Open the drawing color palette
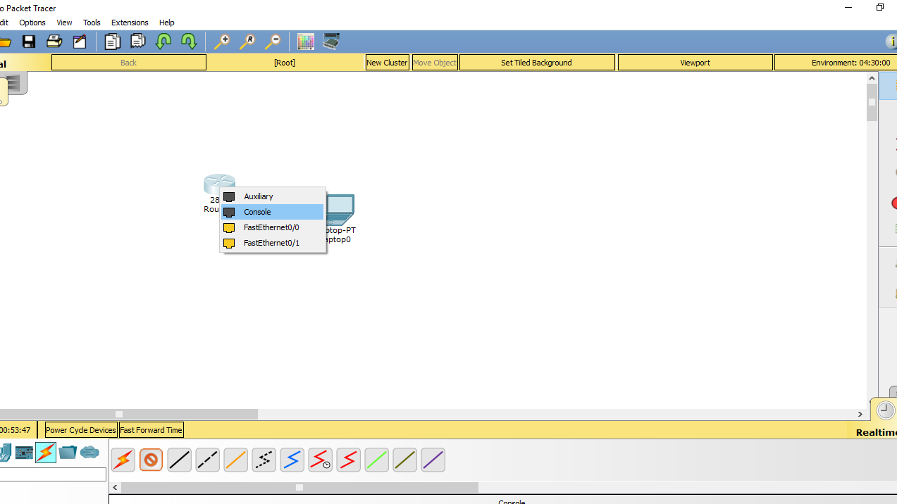 (306, 42)
